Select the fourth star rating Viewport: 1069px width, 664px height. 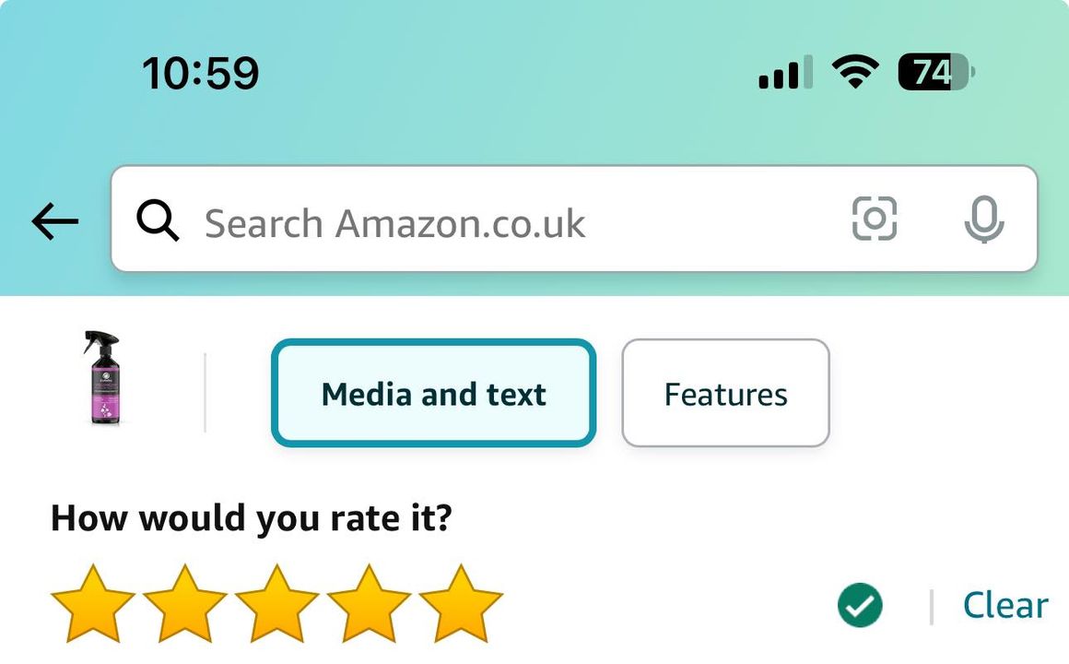369,604
